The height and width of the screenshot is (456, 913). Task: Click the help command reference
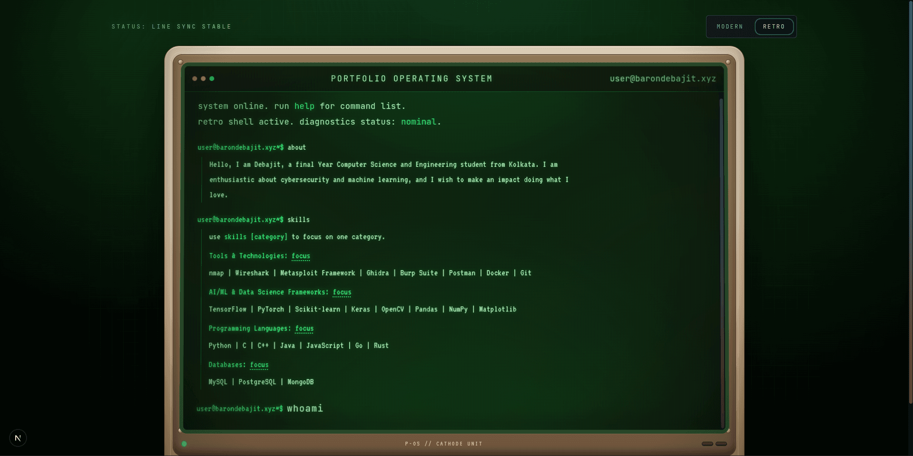(304, 106)
